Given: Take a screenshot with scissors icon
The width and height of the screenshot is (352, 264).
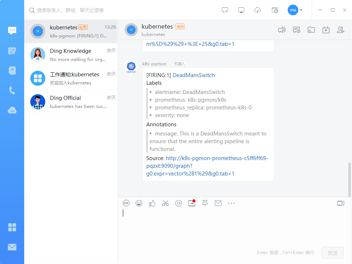Looking at the screenshot, I should [165, 203].
